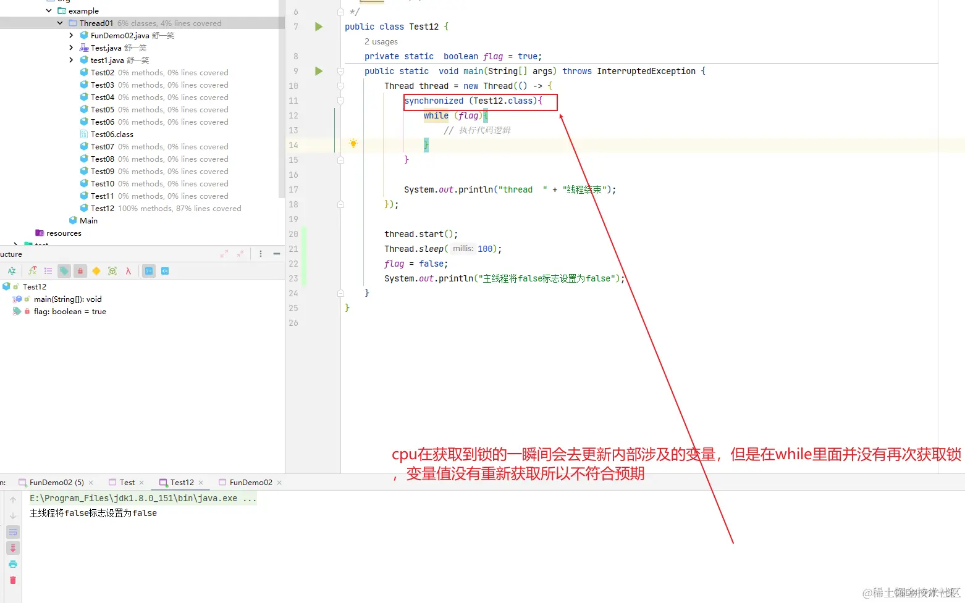Screen dimensions: 965x603
Task: Click line number 17 in gutter
Action: [x=293, y=189]
